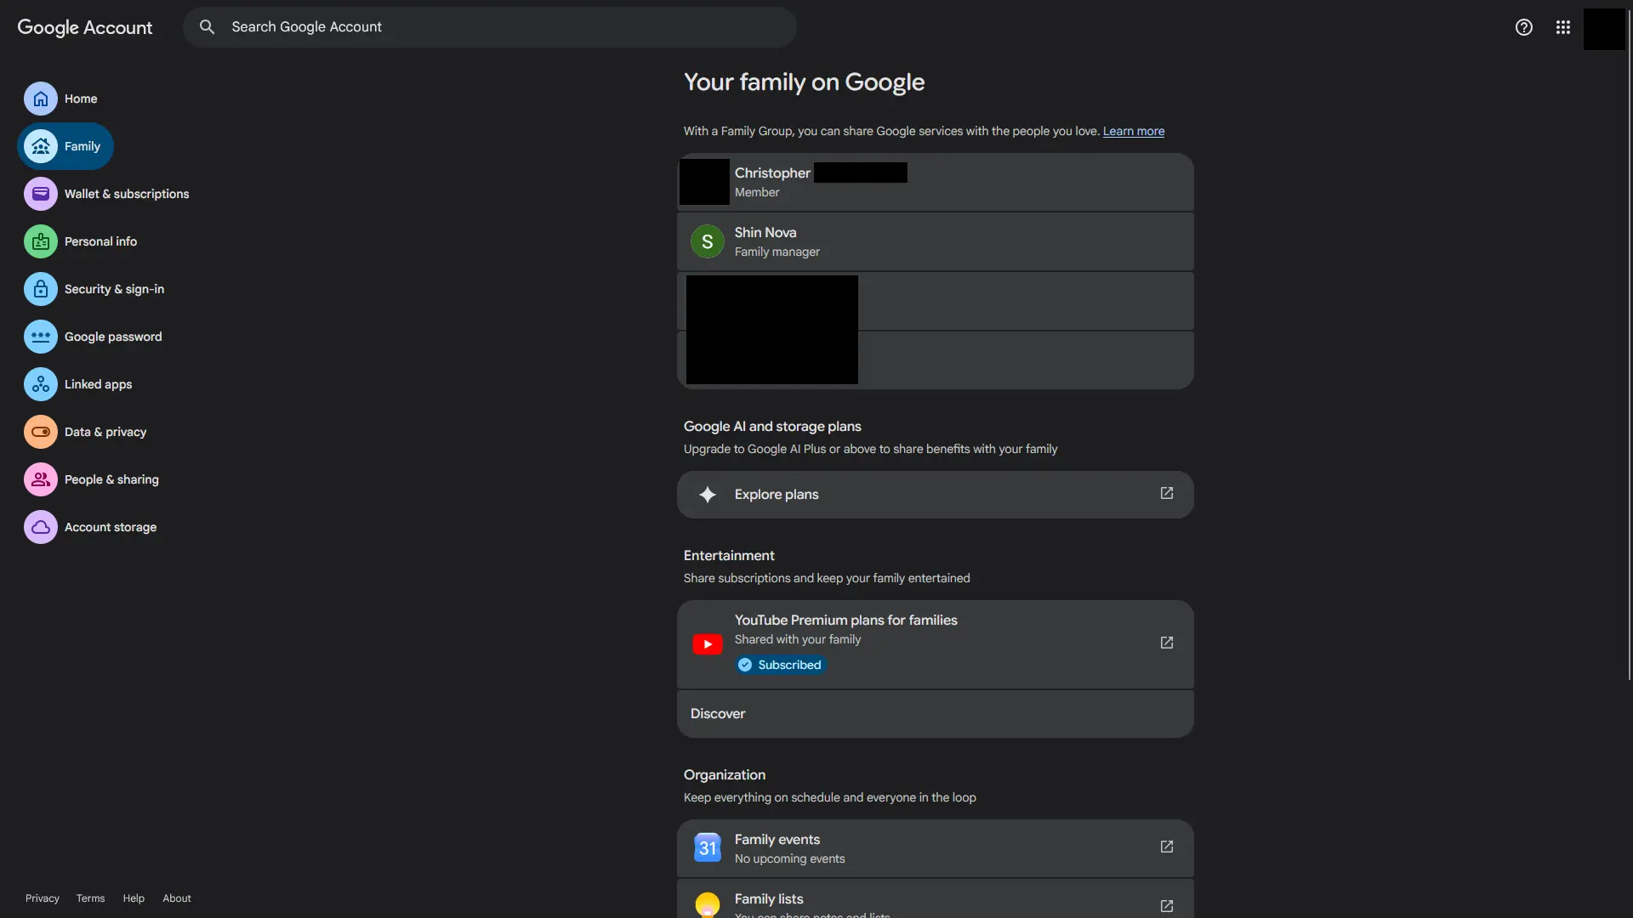The width and height of the screenshot is (1633, 918).
Task: Click the Wallet & subscriptions card icon
Action: (41, 194)
